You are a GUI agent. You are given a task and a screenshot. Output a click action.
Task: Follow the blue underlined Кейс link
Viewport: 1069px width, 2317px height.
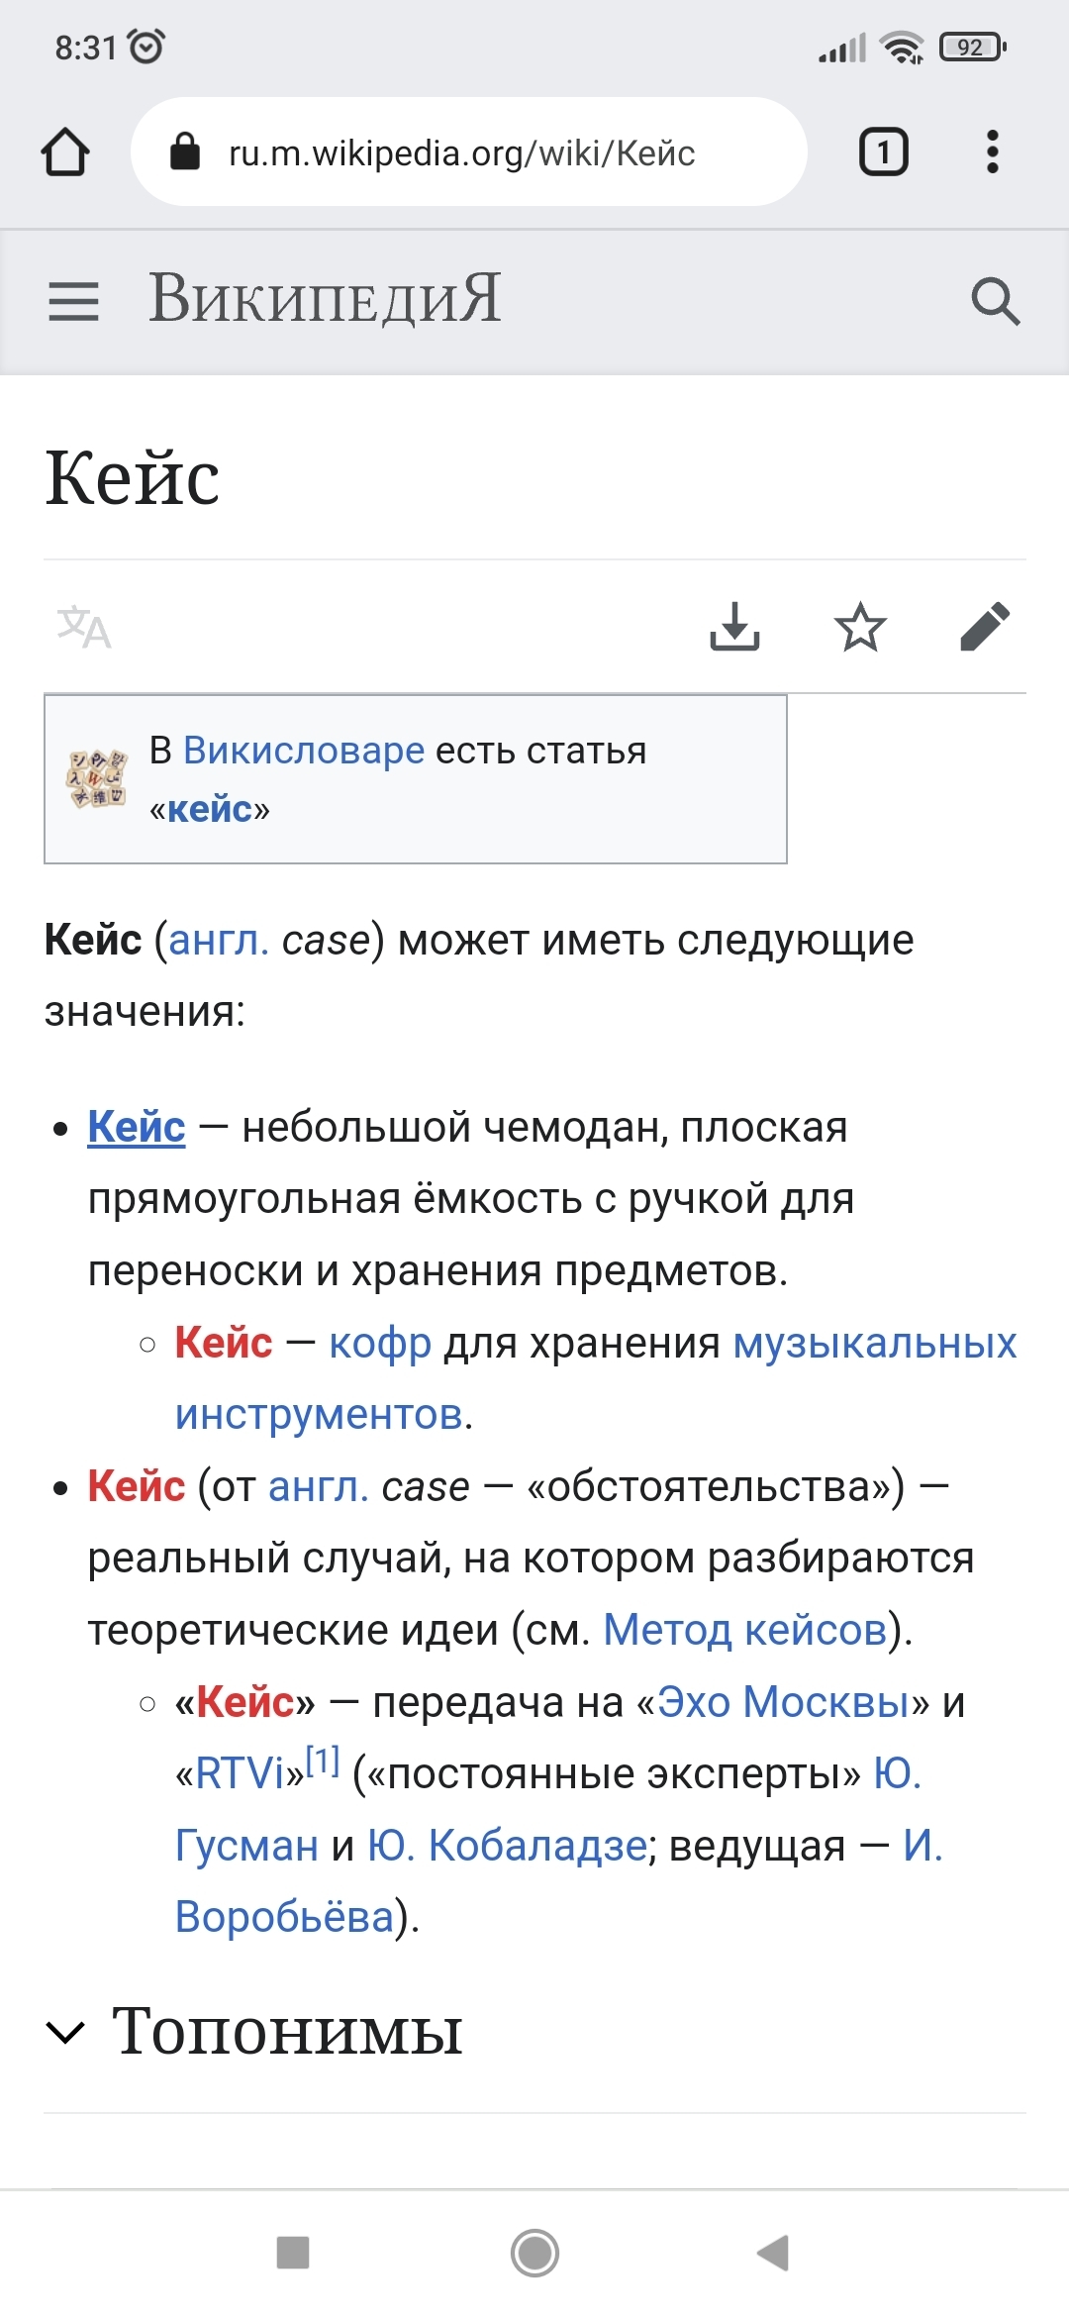[x=137, y=1127]
